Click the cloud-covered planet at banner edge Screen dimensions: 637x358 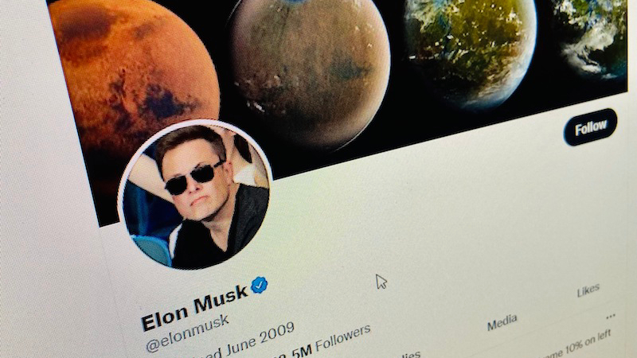click(591, 38)
